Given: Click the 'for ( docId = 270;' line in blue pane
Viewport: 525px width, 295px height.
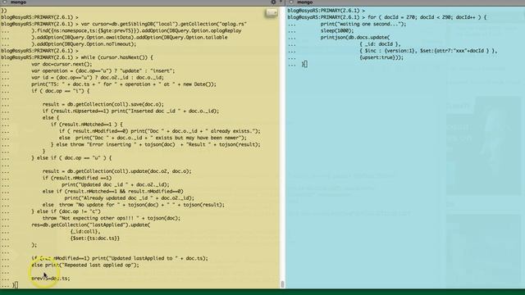Looking at the screenshot, I should click(x=427, y=17).
